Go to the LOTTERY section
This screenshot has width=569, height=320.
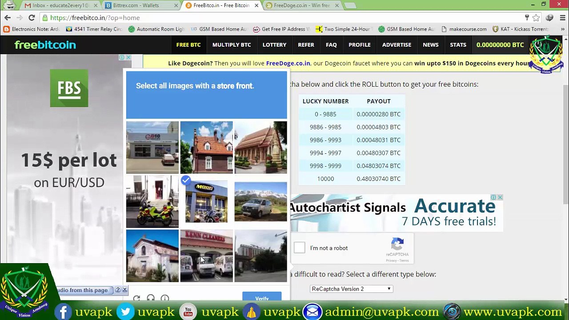pos(274,45)
